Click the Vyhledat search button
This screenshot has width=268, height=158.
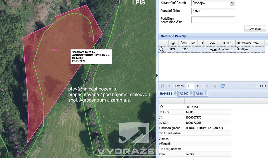(x=255, y=29)
